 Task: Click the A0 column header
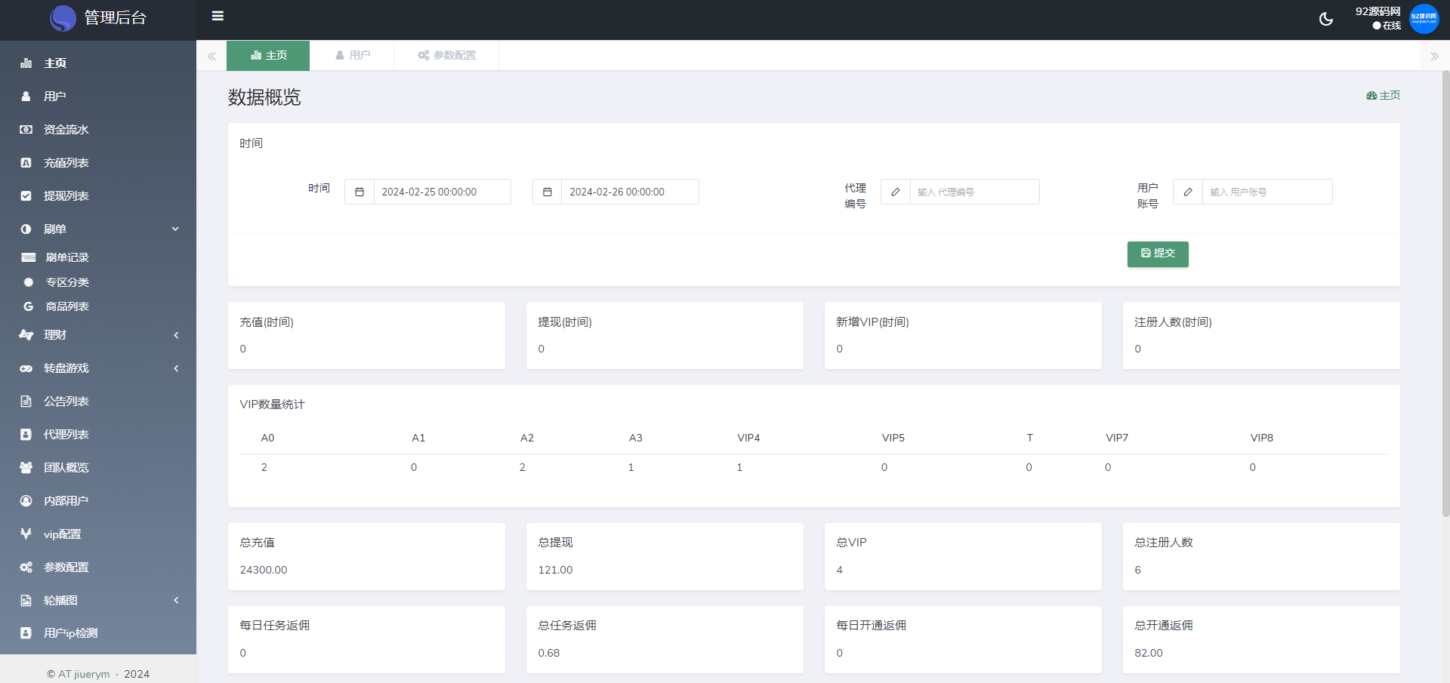coord(267,438)
